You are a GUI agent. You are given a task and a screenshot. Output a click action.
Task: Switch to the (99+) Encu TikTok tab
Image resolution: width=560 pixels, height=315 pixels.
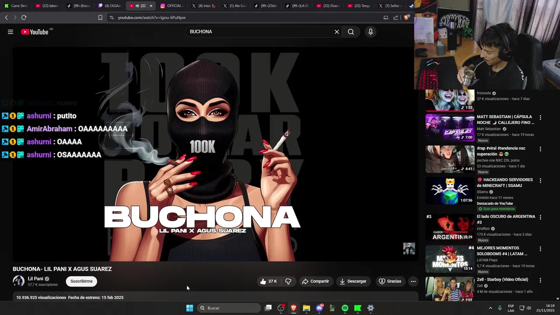pyautogui.click(x=79, y=6)
